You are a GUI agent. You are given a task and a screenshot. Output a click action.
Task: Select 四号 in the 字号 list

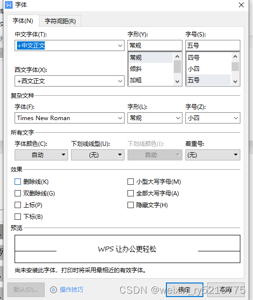click(x=209, y=57)
